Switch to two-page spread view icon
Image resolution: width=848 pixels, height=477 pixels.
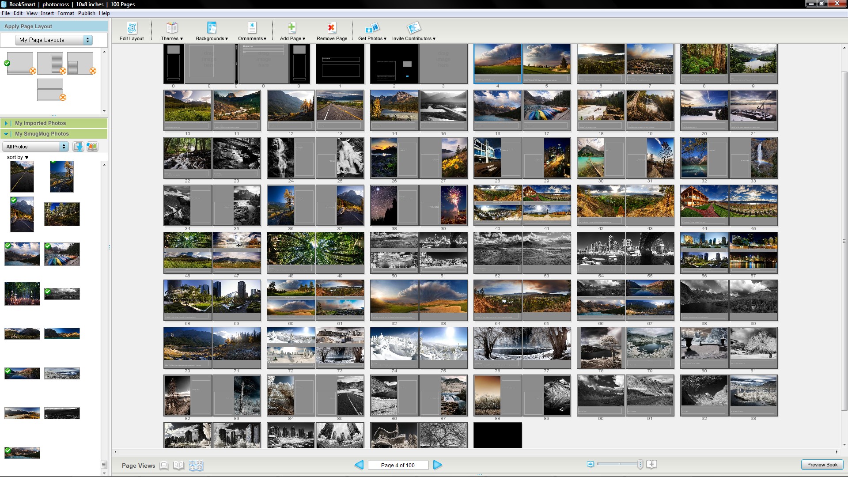178,465
